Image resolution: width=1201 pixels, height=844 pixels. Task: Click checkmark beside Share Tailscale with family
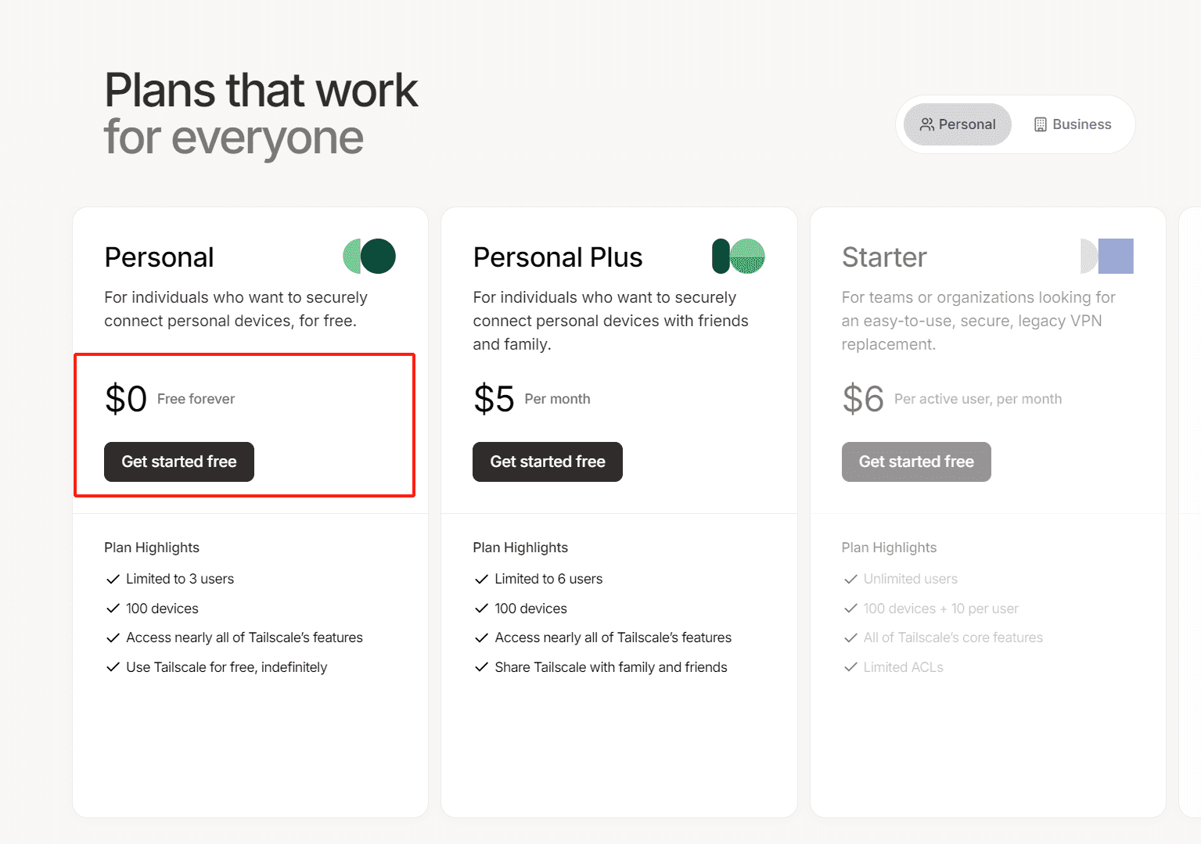point(481,667)
